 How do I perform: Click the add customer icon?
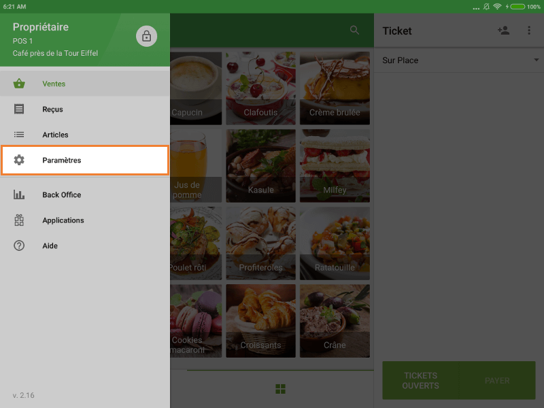coord(503,31)
